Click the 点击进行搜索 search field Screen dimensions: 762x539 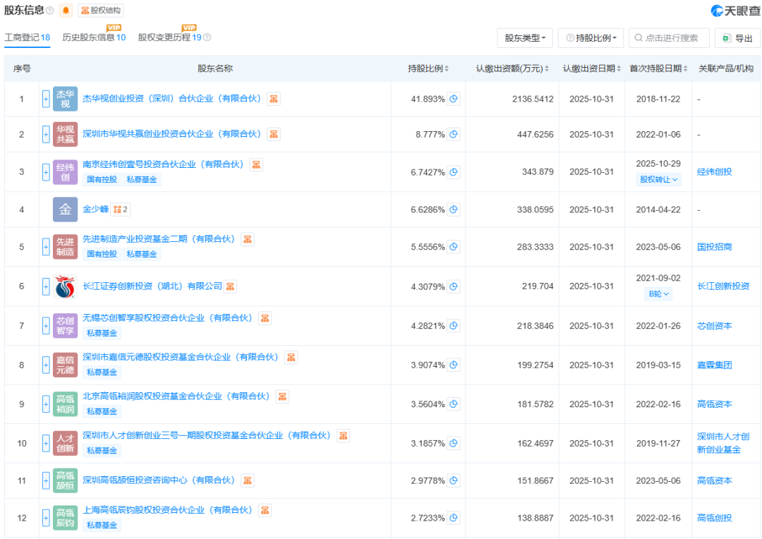(x=669, y=38)
